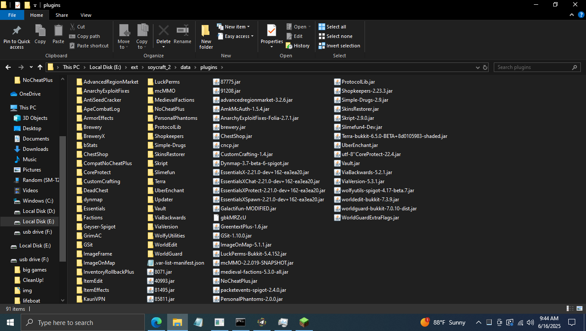The image size is (586, 331).
Task: Click Invert selection in the ribbon
Action: point(339,46)
